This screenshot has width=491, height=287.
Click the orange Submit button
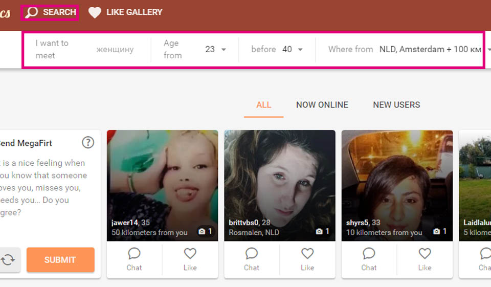[x=60, y=260]
